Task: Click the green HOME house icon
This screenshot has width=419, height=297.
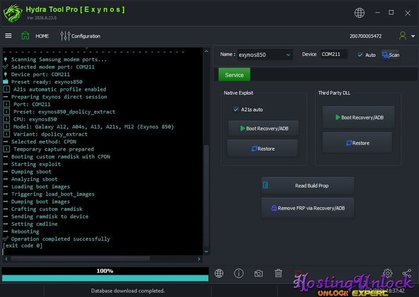Action: (x=26, y=36)
